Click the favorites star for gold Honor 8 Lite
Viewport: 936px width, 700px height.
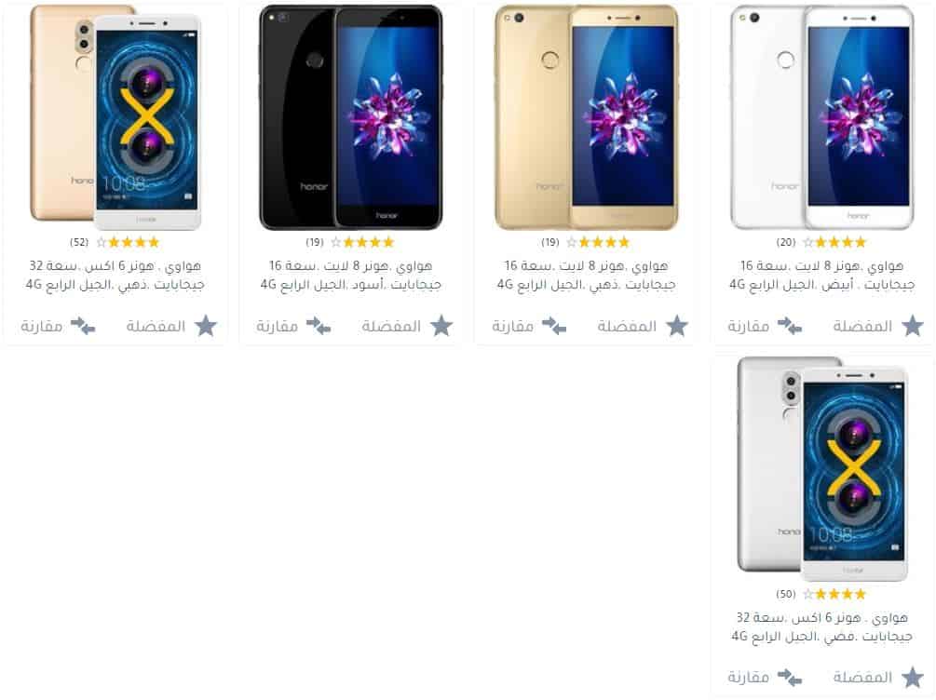pos(677,326)
